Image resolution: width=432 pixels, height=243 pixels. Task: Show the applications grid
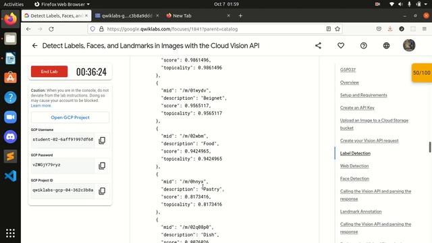pyautogui.click(x=11, y=233)
